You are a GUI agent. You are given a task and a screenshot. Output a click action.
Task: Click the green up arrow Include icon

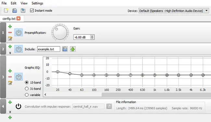[73, 49]
